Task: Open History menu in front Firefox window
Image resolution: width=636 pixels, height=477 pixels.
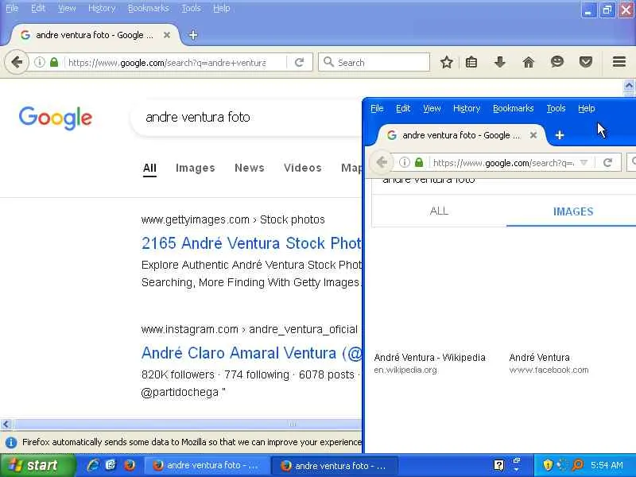Action: coord(467,108)
